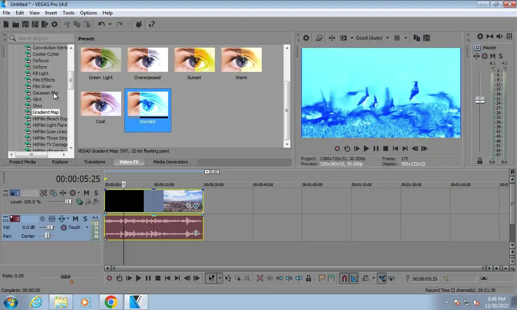Click Record in timeline transport
Screen dimensions: 517x310
109,278
